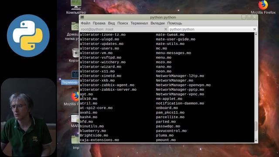Click the line alterator-updates.mo
279x157 pixels.
coord(102,44)
